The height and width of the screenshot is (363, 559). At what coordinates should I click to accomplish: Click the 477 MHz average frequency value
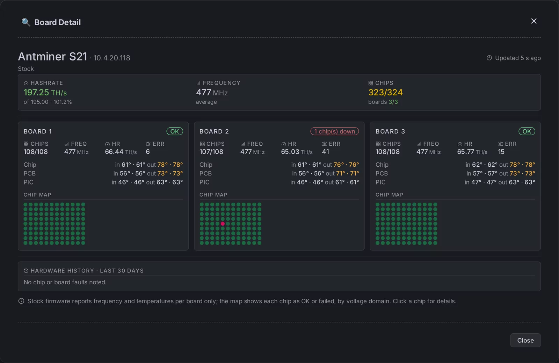pyautogui.click(x=212, y=93)
